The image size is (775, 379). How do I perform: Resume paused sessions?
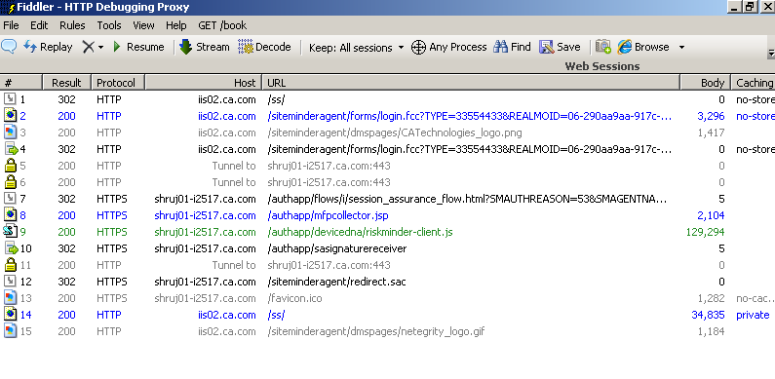[x=138, y=47]
